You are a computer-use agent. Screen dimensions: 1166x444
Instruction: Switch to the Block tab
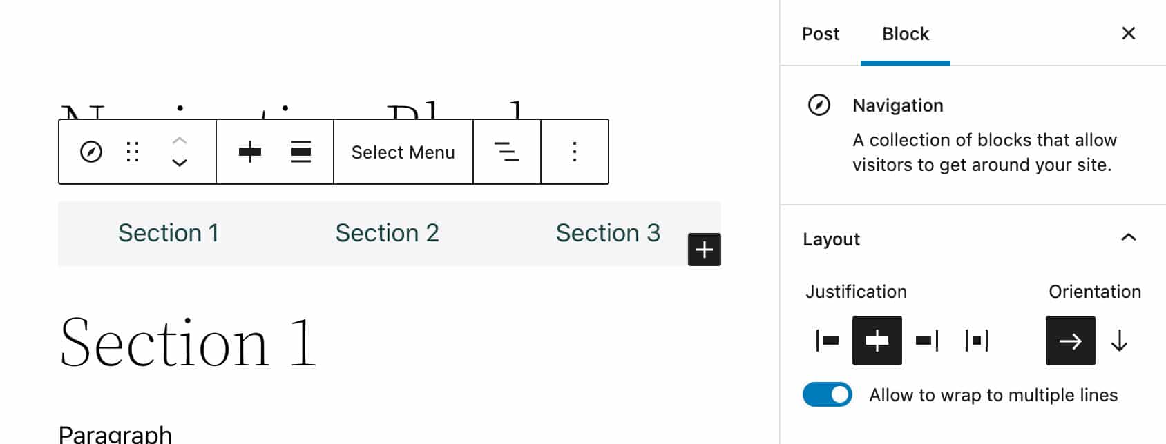coord(905,33)
